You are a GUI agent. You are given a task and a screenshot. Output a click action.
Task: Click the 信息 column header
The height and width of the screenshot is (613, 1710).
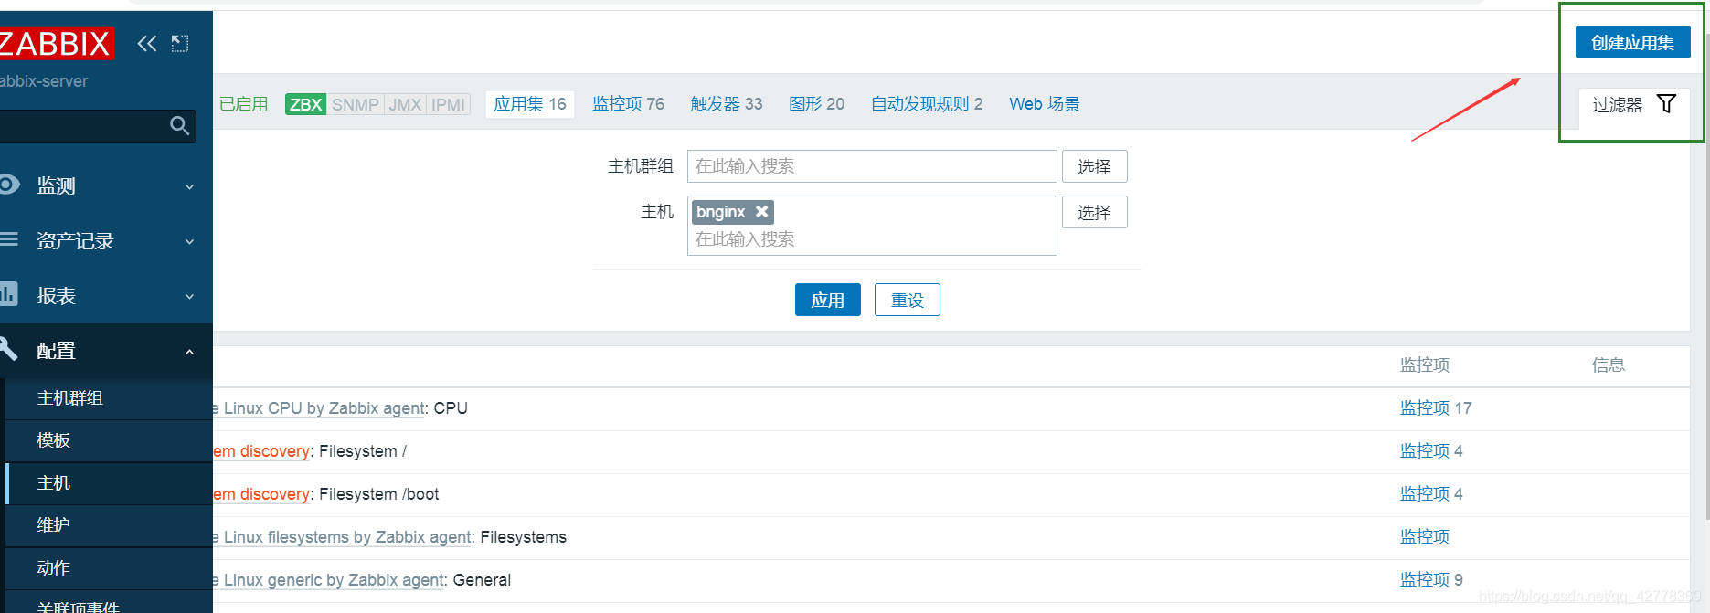tap(1609, 365)
